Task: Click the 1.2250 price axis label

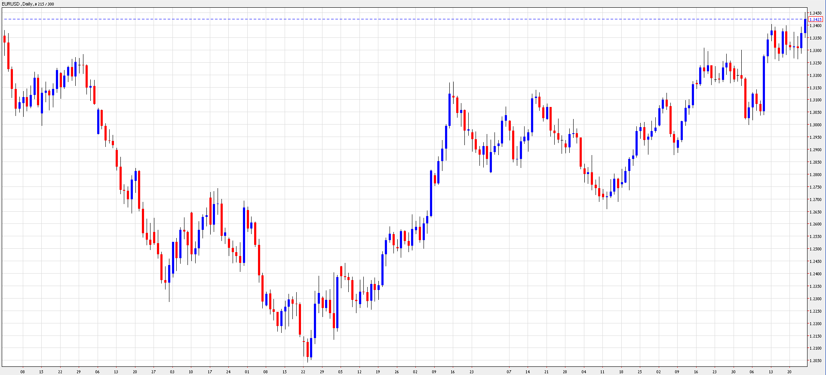Action: point(815,311)
